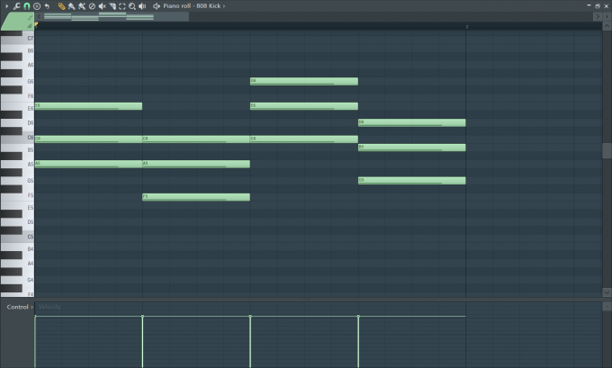Select the G5 note
The height and width of the screenshot is (368, 612).
click(412, 181)
